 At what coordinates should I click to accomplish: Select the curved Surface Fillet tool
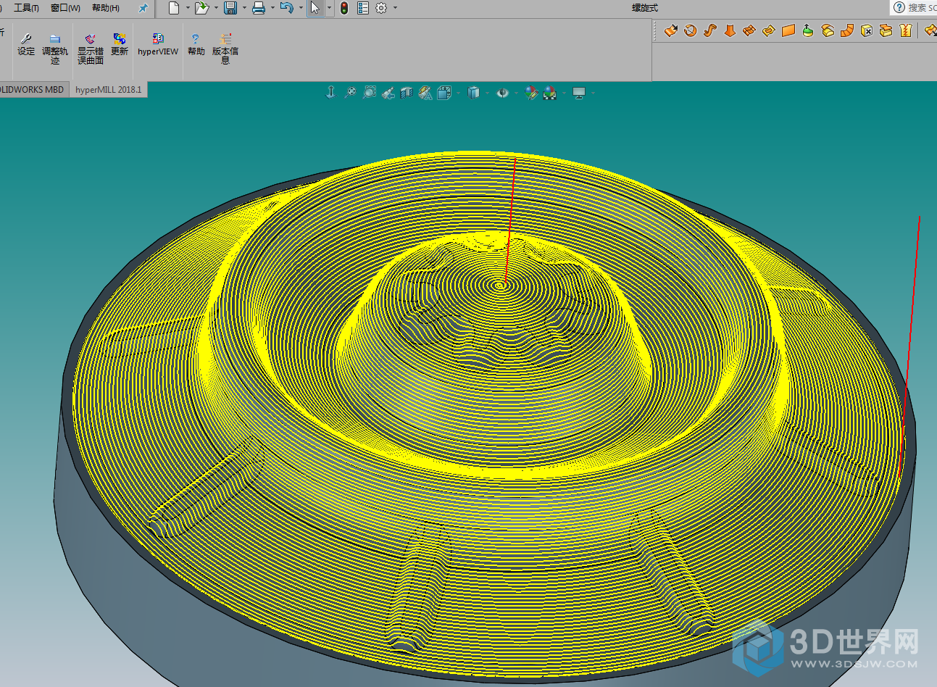847,30
